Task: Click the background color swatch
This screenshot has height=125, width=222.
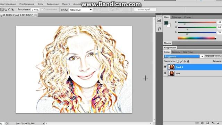Action: coord(169,25)
